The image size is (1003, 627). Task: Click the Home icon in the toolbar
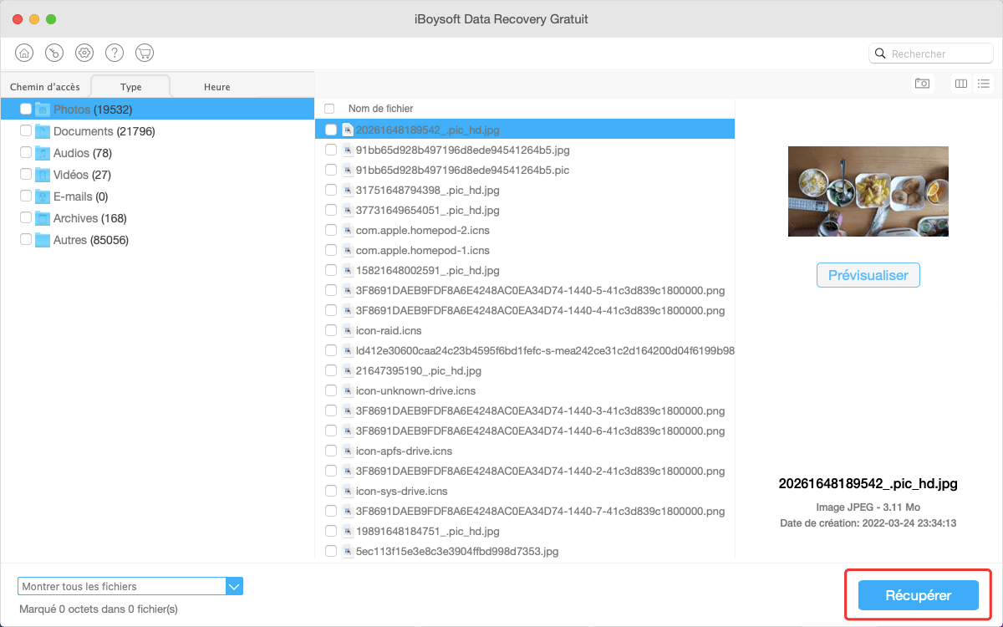[25, 53]
